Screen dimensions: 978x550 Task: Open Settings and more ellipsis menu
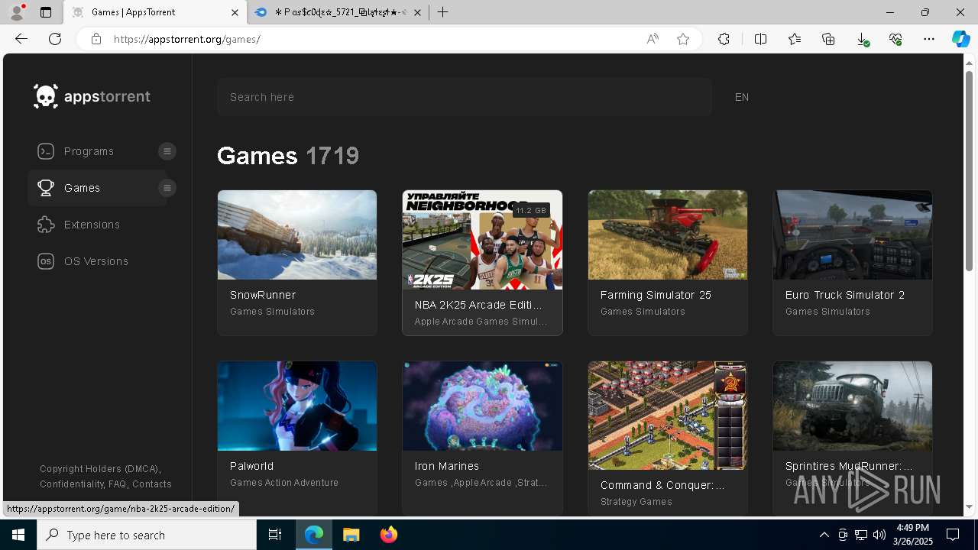click(x=929, y=39)
